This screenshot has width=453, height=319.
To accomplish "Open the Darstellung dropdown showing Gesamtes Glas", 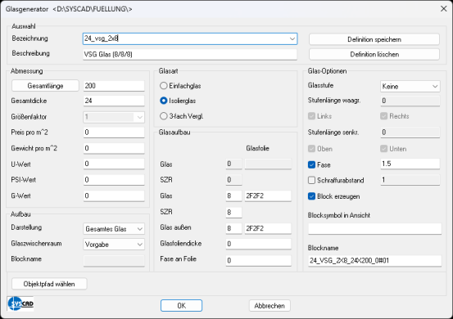I will pyautogui.click(x=114, y=229).
